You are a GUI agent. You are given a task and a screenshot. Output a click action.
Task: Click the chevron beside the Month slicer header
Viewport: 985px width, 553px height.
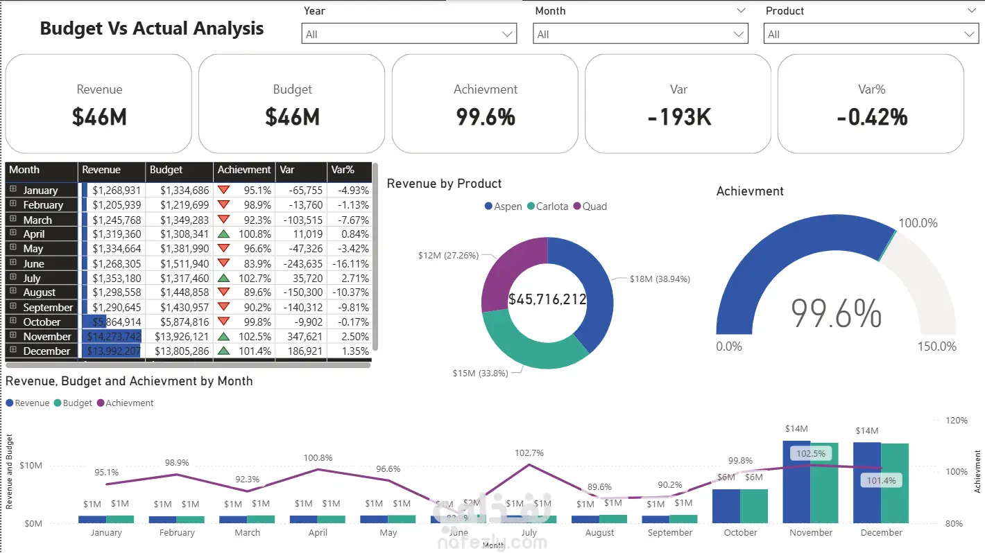pos(741,11)
